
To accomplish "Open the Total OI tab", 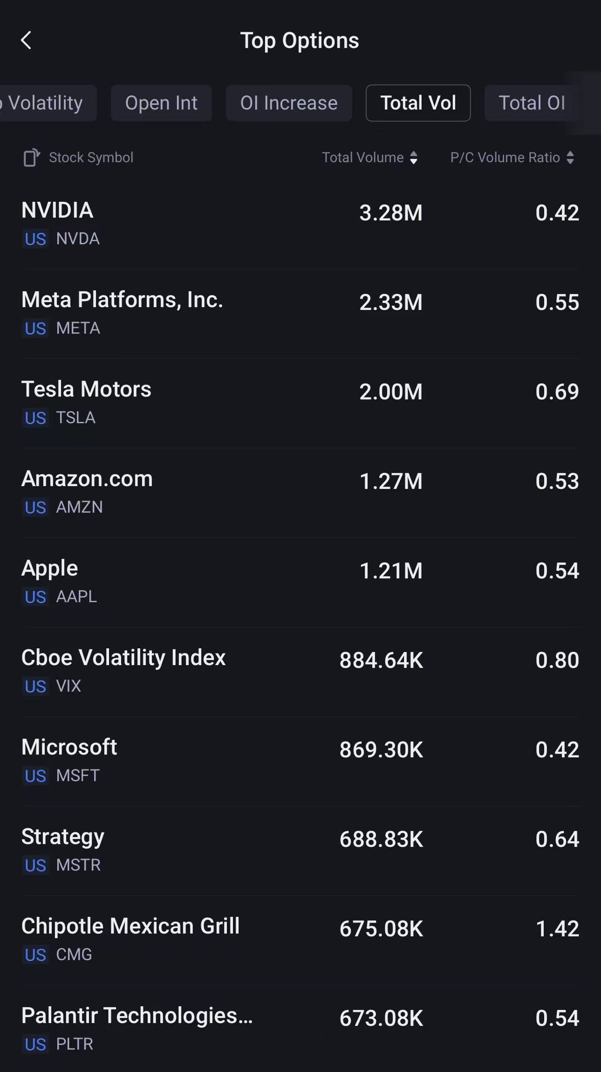I will 531,103.
